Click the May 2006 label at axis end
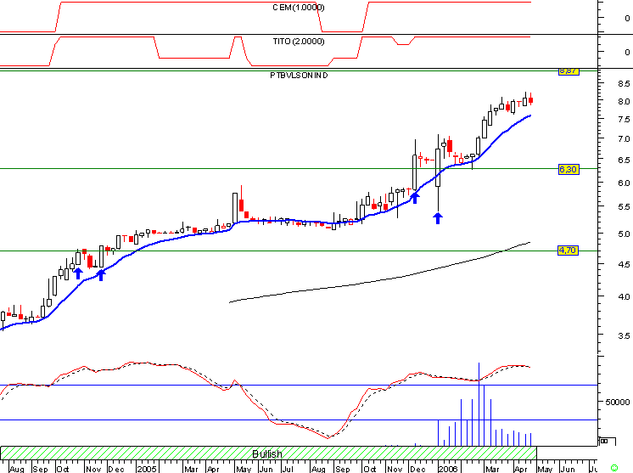This screenshot has height=473, width=633. point(545,469)
